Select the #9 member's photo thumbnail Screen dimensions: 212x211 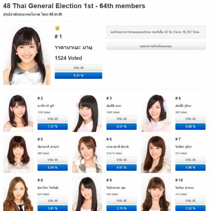coord(87,194)
